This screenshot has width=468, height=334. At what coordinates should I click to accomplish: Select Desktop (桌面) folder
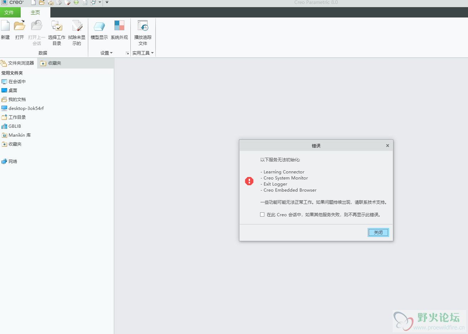click(x=9, y=90)
